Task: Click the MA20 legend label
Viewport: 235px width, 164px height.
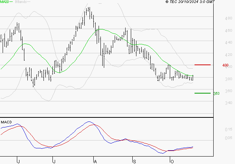Action: [4, 2]
